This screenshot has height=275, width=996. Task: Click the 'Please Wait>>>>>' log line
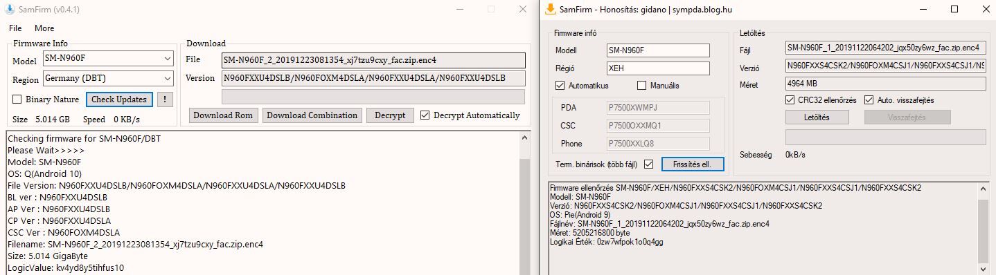46,150
